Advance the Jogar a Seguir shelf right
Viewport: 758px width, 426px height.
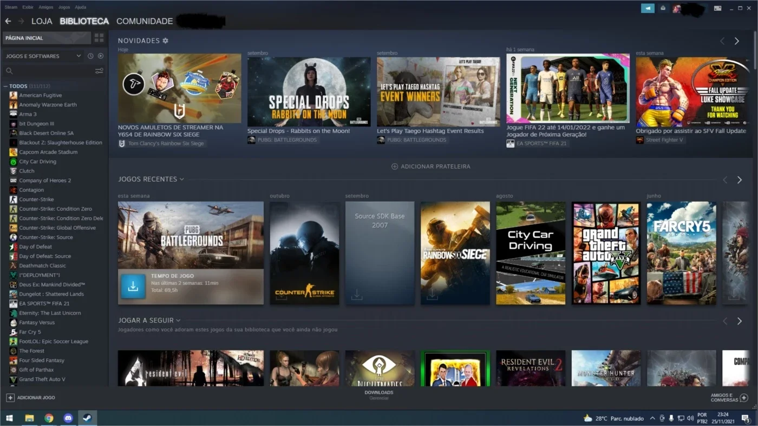[740, 321]
